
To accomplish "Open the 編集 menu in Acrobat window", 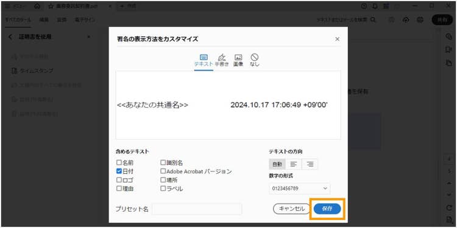I will (x=44, y=20).
